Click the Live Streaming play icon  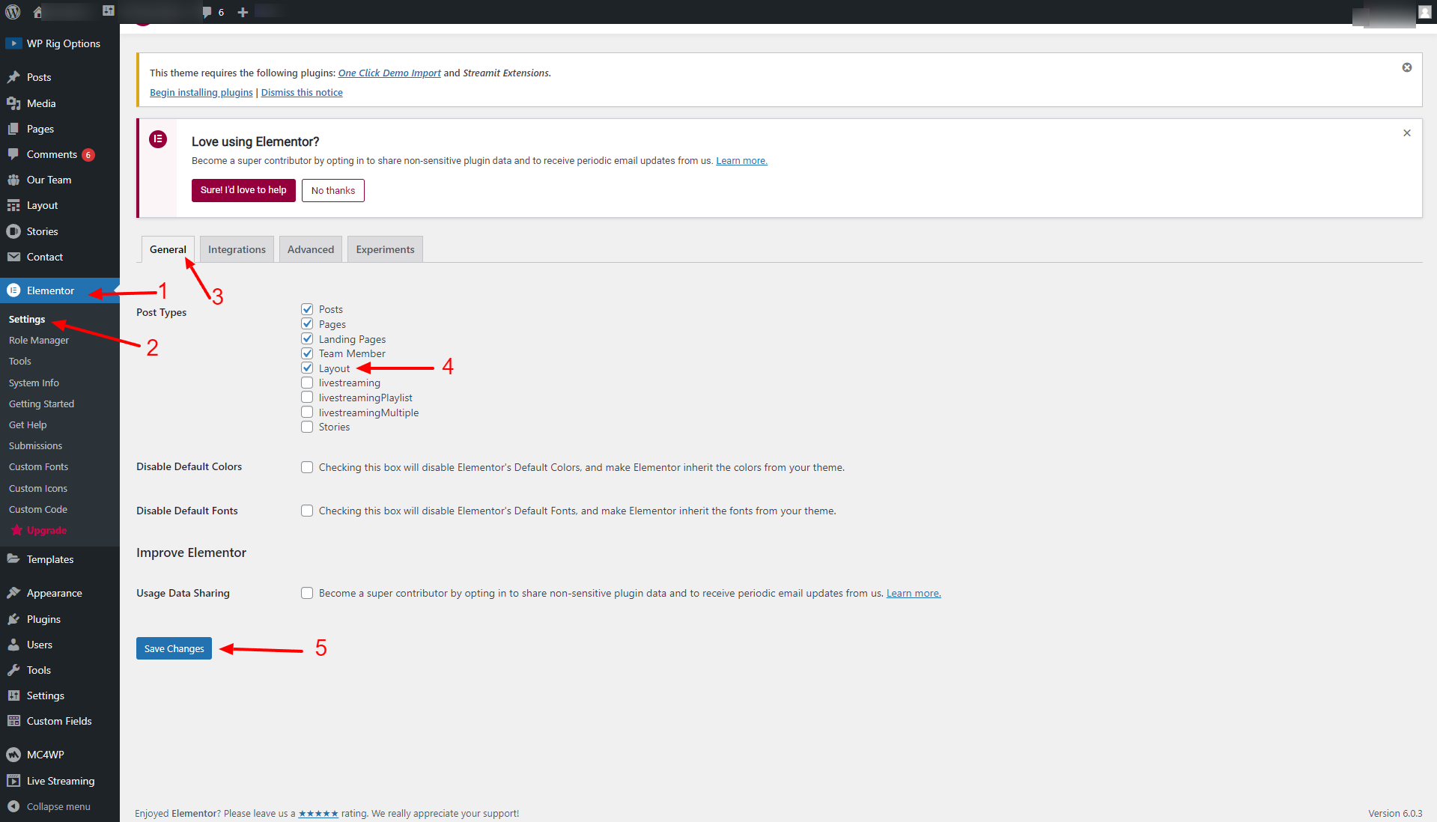point(13,781)
